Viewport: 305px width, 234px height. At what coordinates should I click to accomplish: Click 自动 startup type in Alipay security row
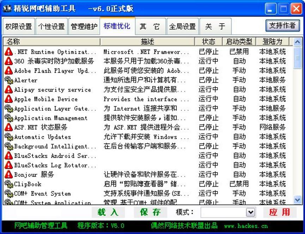pyautogui.click(x=239, y=90)
